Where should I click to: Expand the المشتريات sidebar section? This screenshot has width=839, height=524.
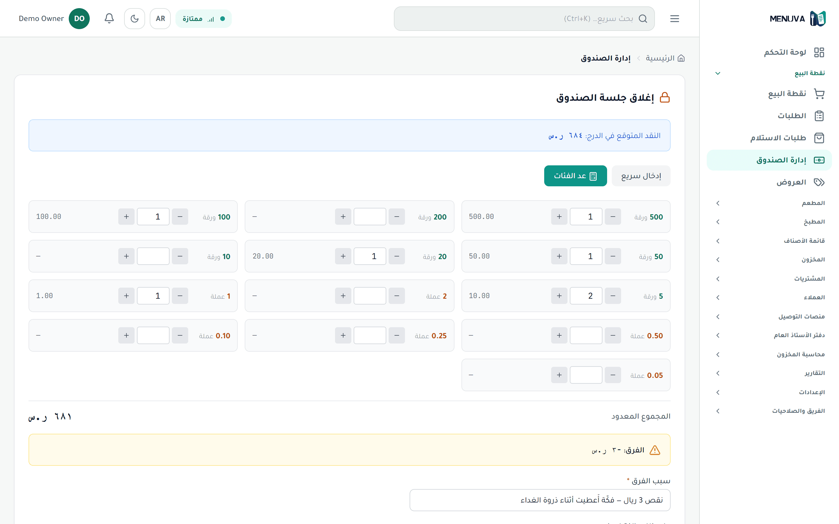click(x=769, y=279)
